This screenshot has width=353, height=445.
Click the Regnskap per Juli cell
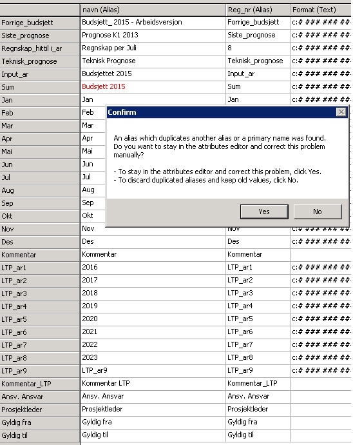coord(153,48)
